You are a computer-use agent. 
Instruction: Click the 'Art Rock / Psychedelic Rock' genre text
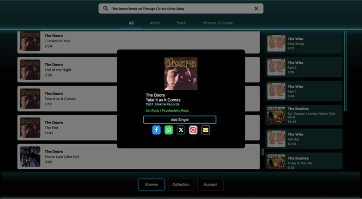coord(167,111)
